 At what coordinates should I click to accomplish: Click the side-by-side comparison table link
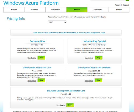click(69, 33)
